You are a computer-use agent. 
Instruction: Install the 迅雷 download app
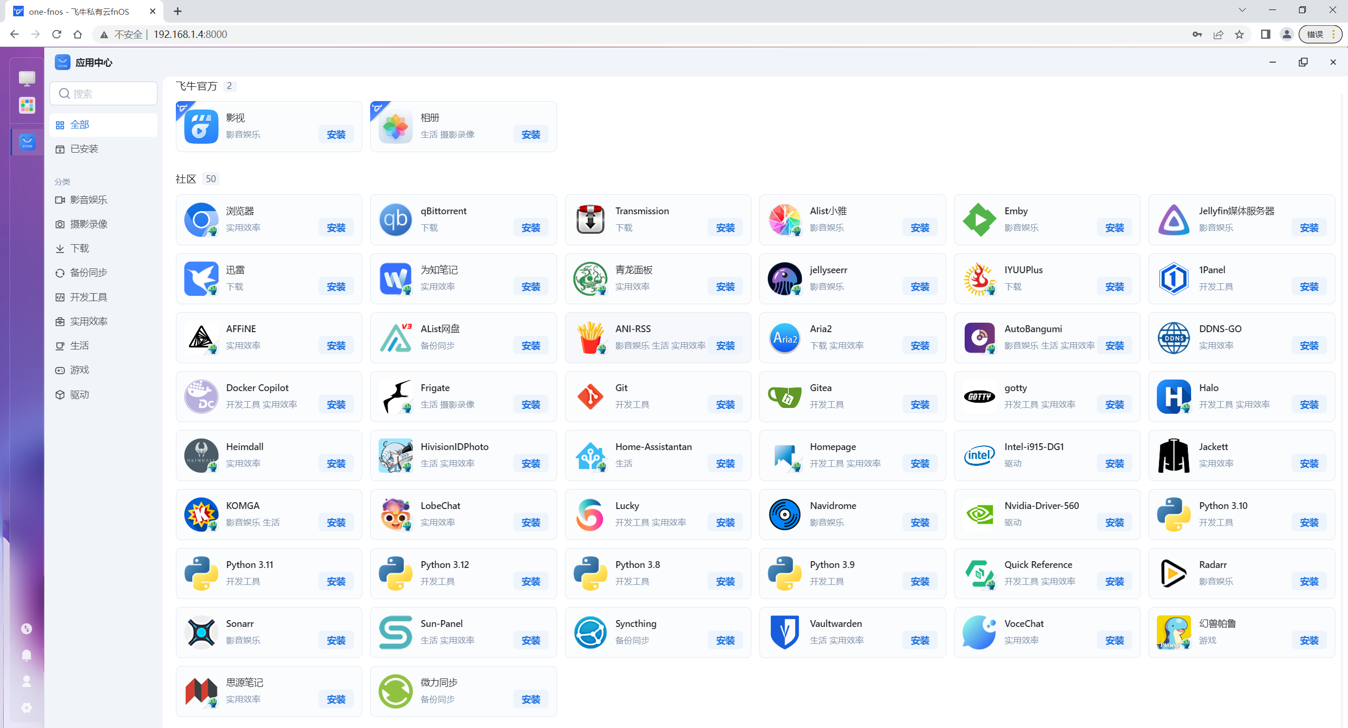(336, 287)
